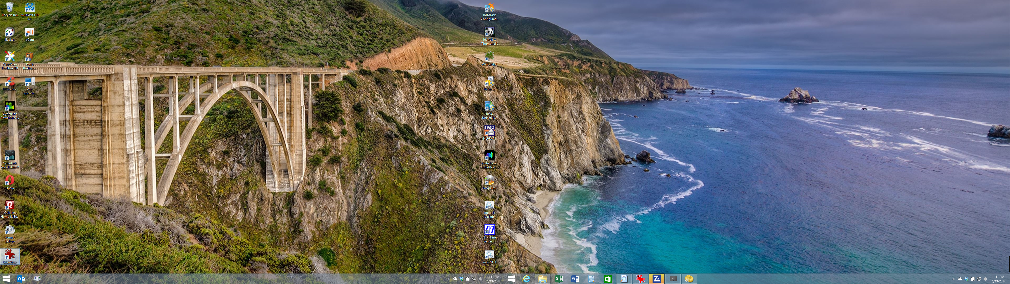Open the Windows Store taskbar icon
The image size is (1010, 284).
tap(607, 278)
